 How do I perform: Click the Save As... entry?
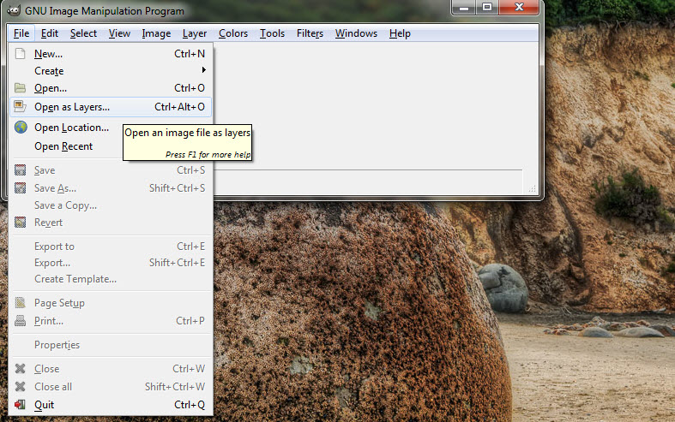111,188
